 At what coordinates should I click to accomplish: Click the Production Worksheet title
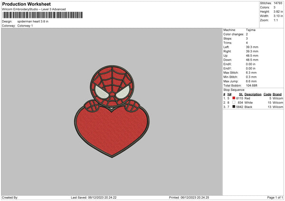(26, 4)
